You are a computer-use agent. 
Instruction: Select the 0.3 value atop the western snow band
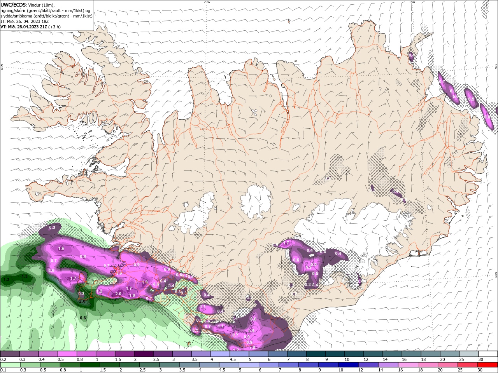click(52, 227)
